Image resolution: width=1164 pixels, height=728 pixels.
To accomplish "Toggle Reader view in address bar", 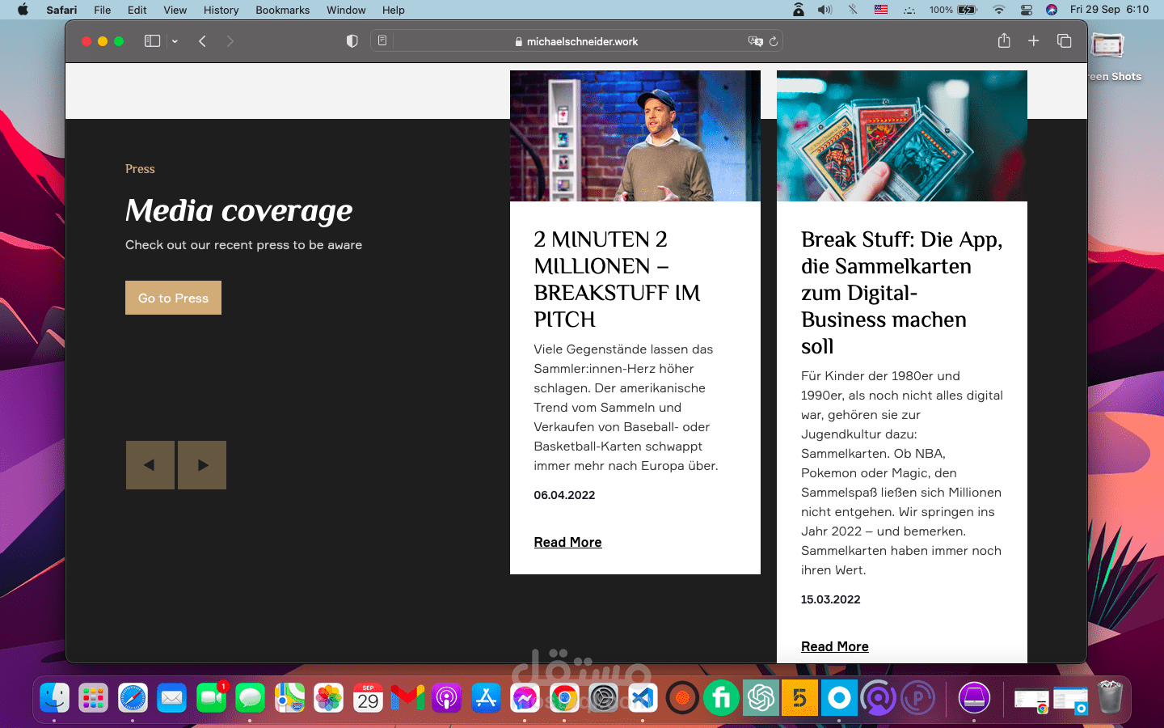I will (x=382, y=41).
